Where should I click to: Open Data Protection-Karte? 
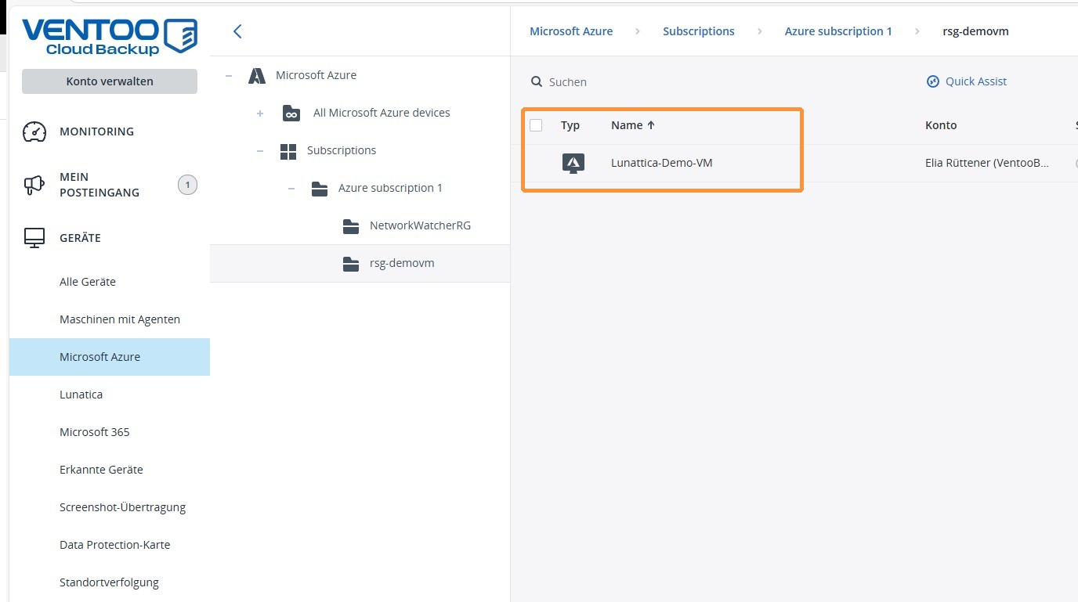click(114, 545)
